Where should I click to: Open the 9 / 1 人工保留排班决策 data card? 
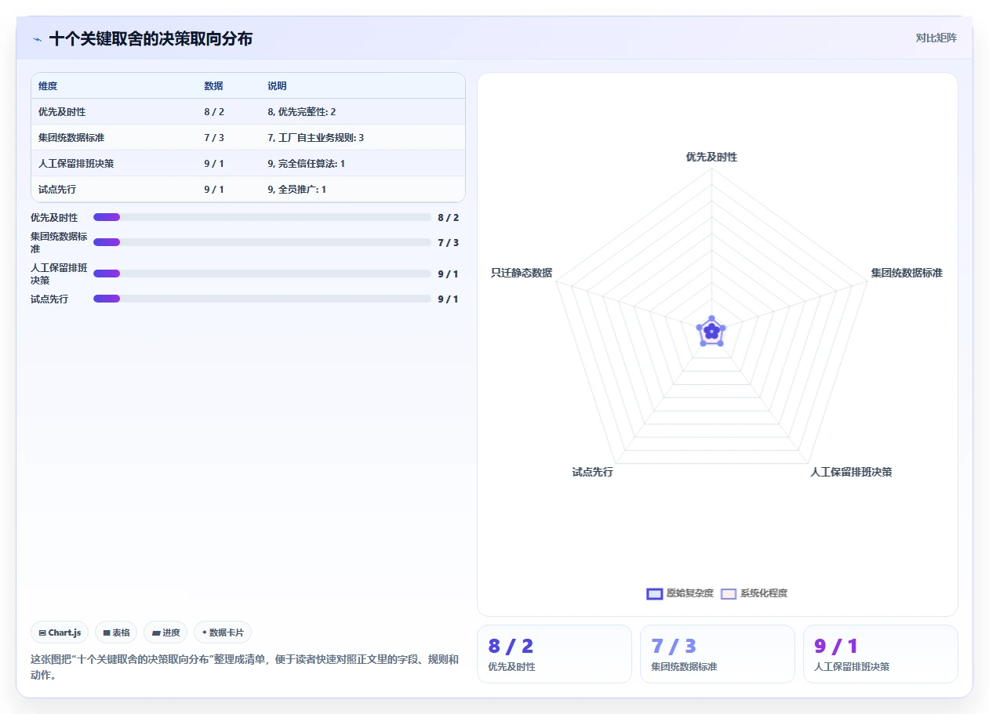[880, 654]
